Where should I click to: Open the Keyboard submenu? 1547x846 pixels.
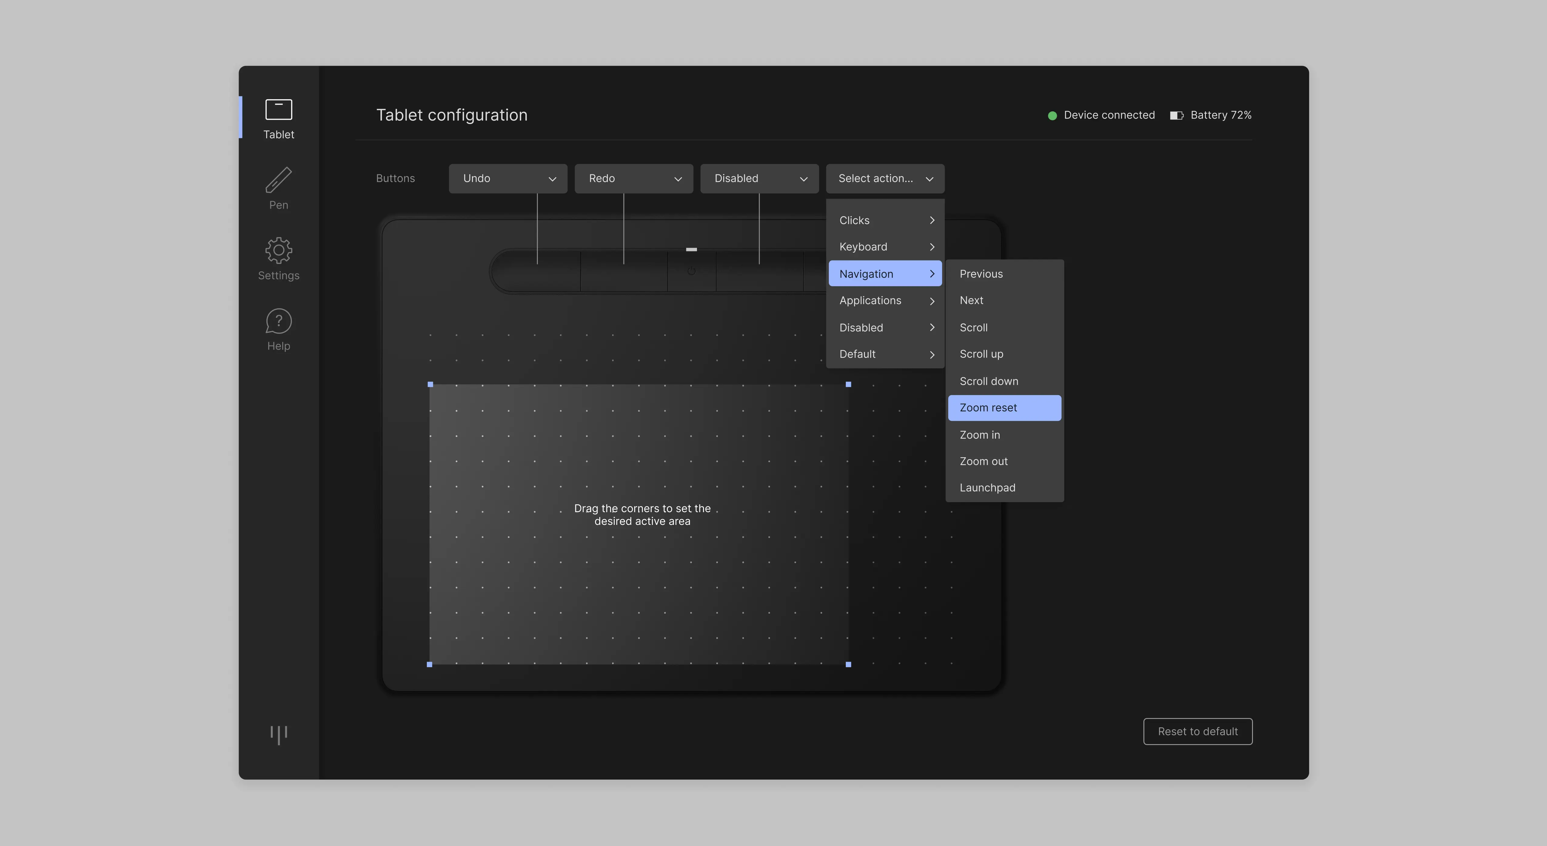(885, 247)
